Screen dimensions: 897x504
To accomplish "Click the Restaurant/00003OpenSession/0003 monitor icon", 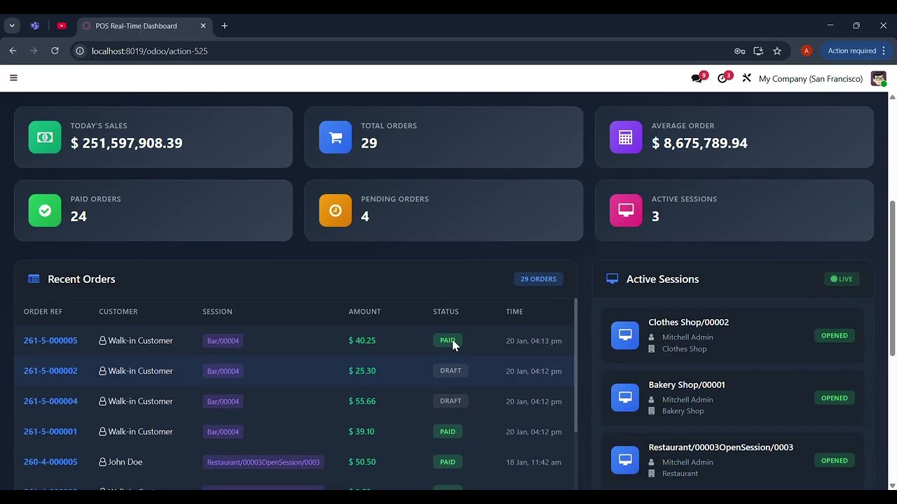I will click(625, 460).
